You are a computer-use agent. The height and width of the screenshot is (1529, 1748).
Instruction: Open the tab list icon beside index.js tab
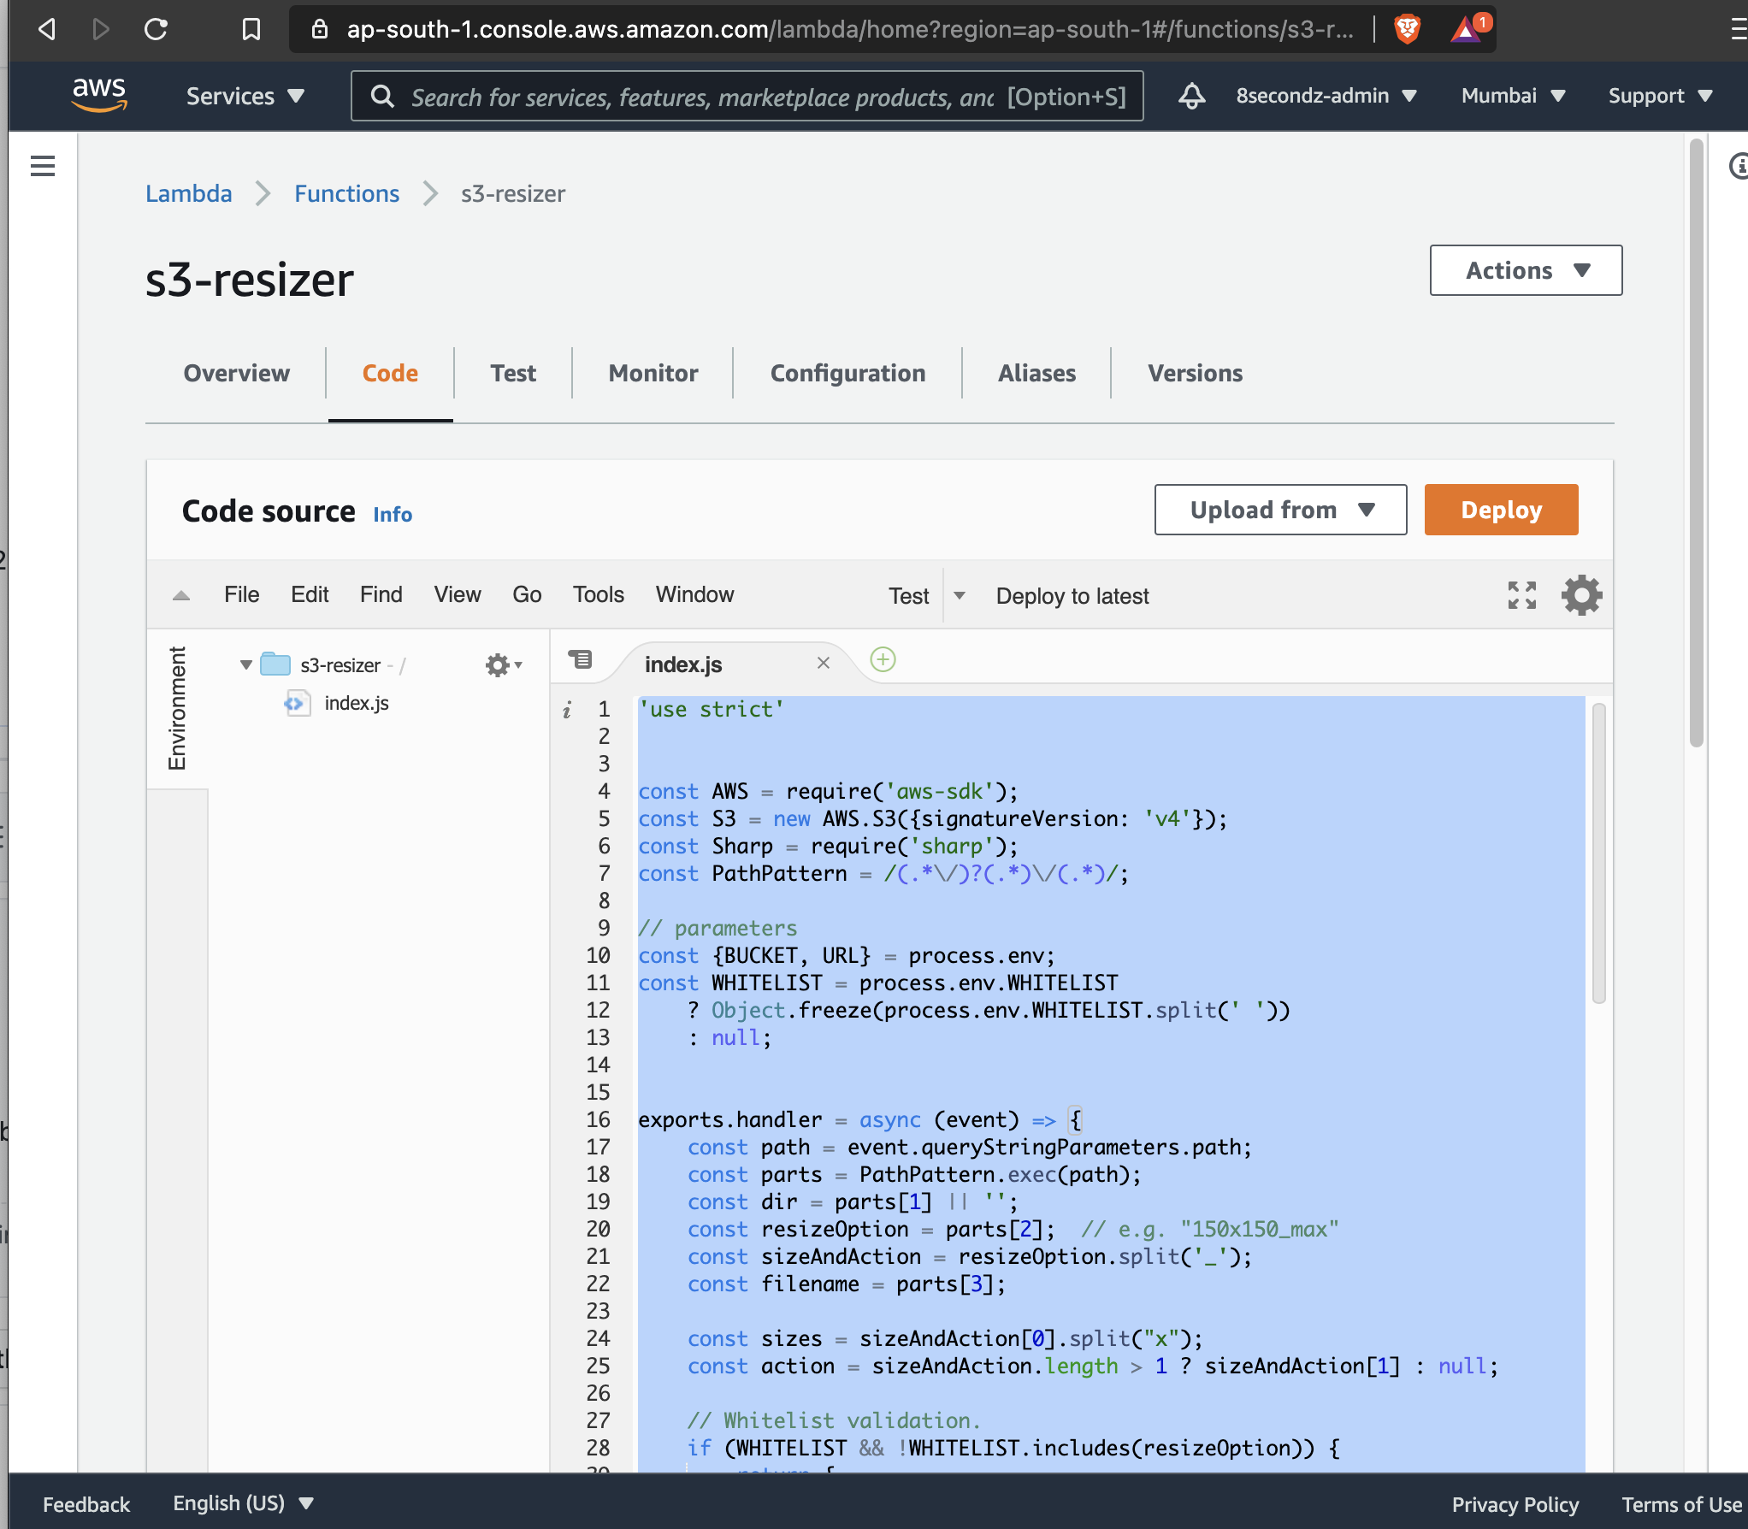[580, 660]
